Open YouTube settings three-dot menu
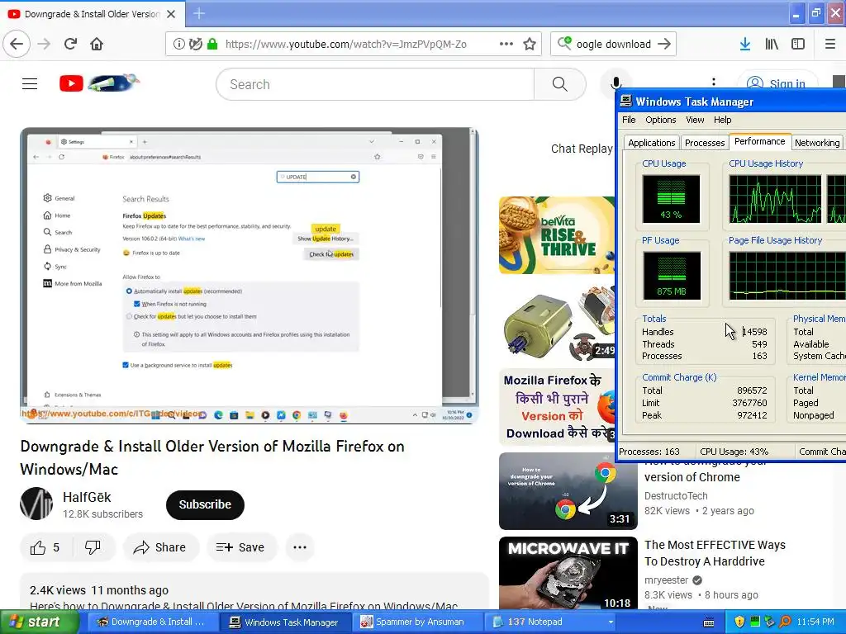Screen dimensions: 846x634 [713, 82]
